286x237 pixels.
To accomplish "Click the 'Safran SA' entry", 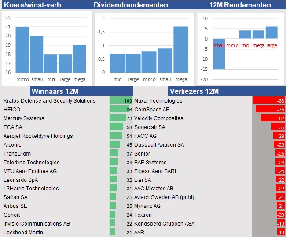I will click(15, 197).
